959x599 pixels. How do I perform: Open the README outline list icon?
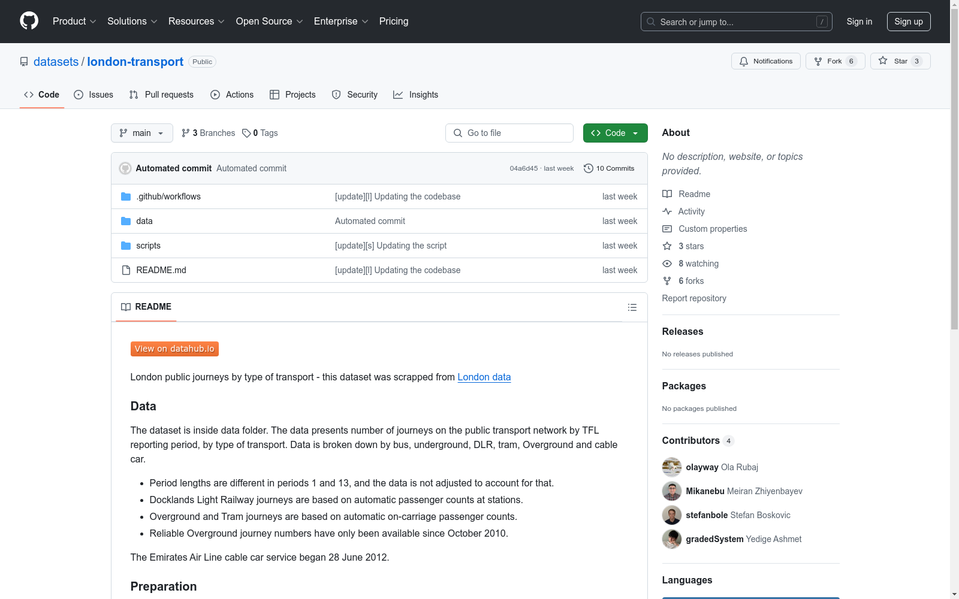click(x=632, y=307)
